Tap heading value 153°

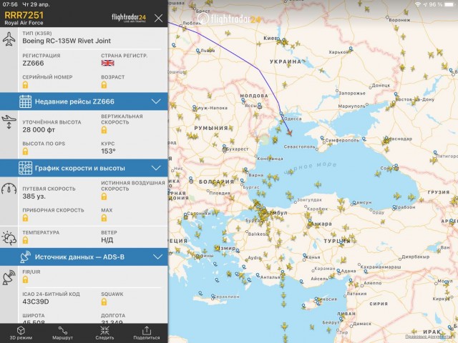point(108,151)
